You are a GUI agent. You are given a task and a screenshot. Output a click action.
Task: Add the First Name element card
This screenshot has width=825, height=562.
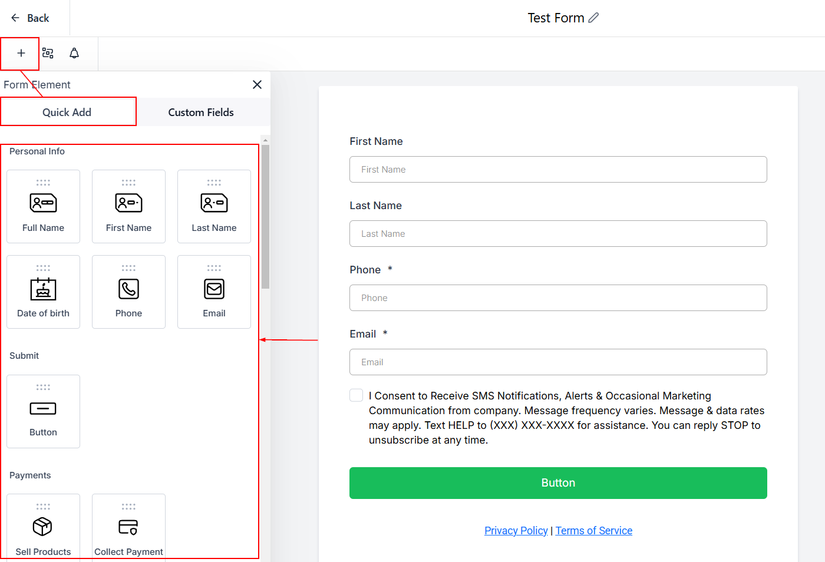point(128,206)
